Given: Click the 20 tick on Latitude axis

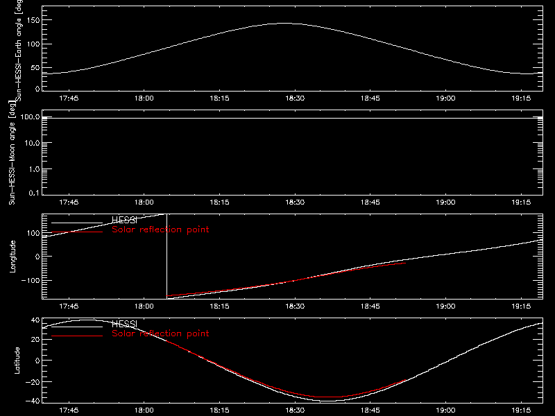Looking at the screenshot, I should pos(35,340).
